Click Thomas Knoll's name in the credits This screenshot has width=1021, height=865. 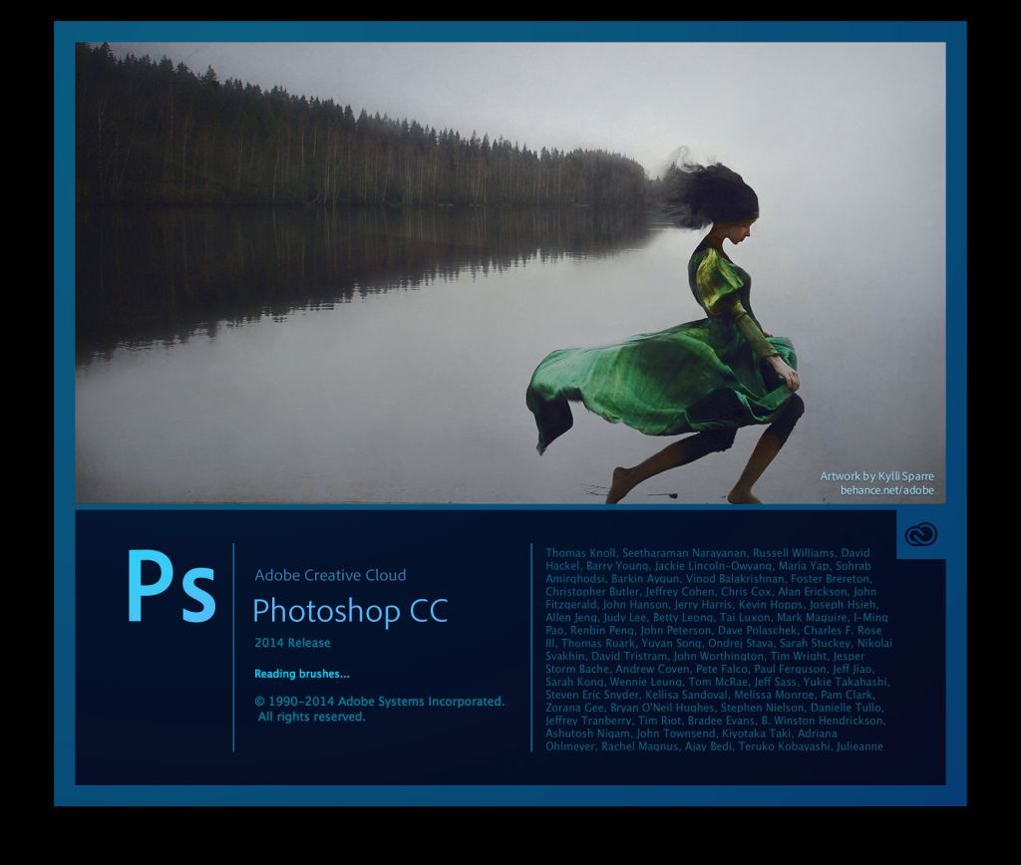tap(584, 552)
